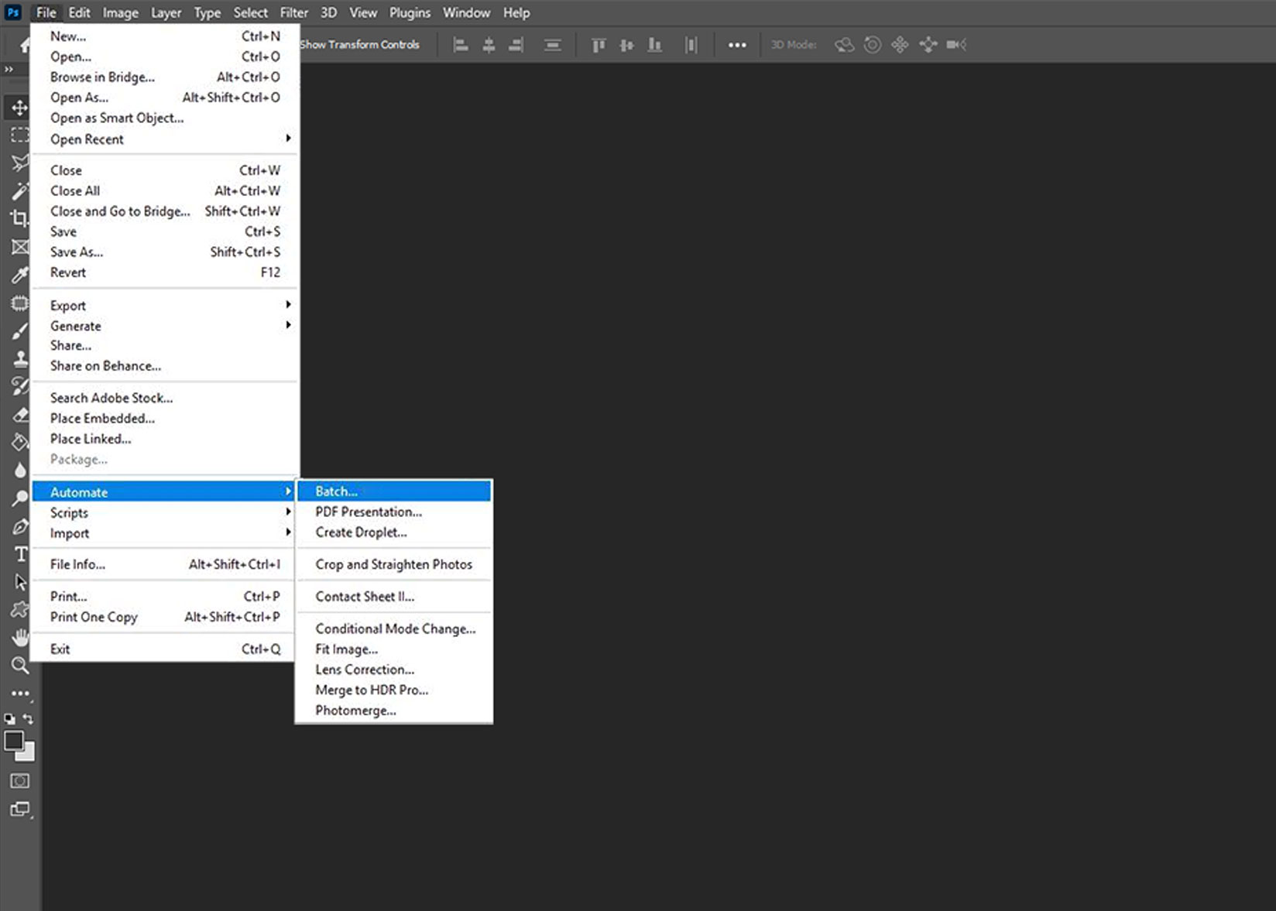Choose Batch... from the Automate submenu
This screenshot has height=911, width=1276.
(394, 491)
